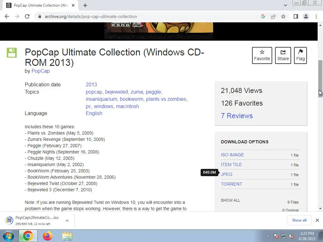Open the insaniquarium topic link

[101, 99]
